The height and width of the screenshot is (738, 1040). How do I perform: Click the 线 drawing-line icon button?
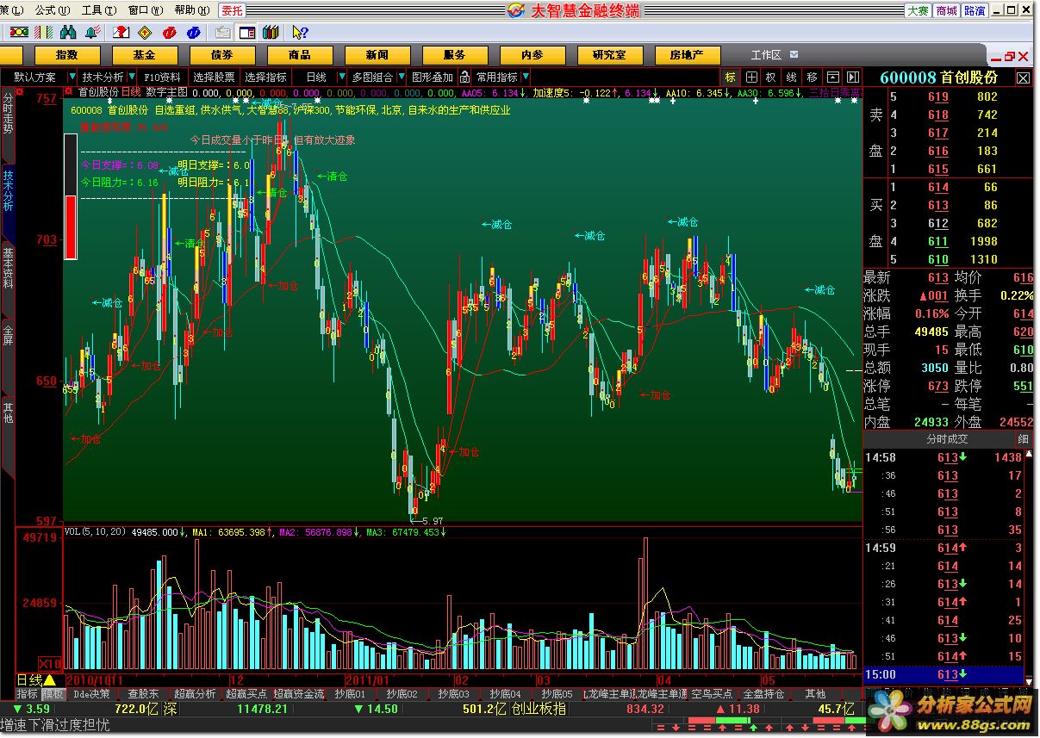[791, 77]
